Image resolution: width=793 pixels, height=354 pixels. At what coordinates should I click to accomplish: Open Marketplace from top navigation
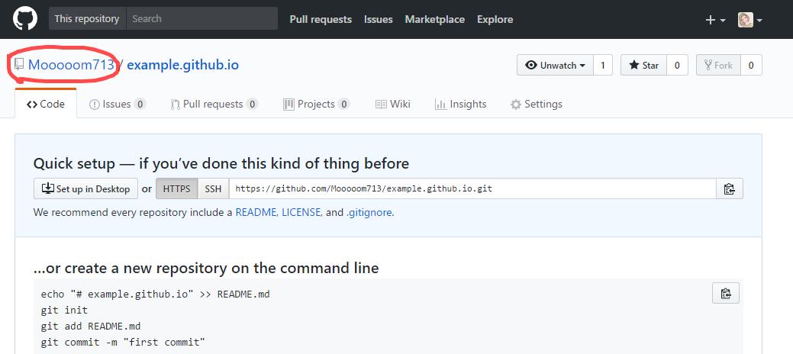pyautogui.click(x=434, y=19)
